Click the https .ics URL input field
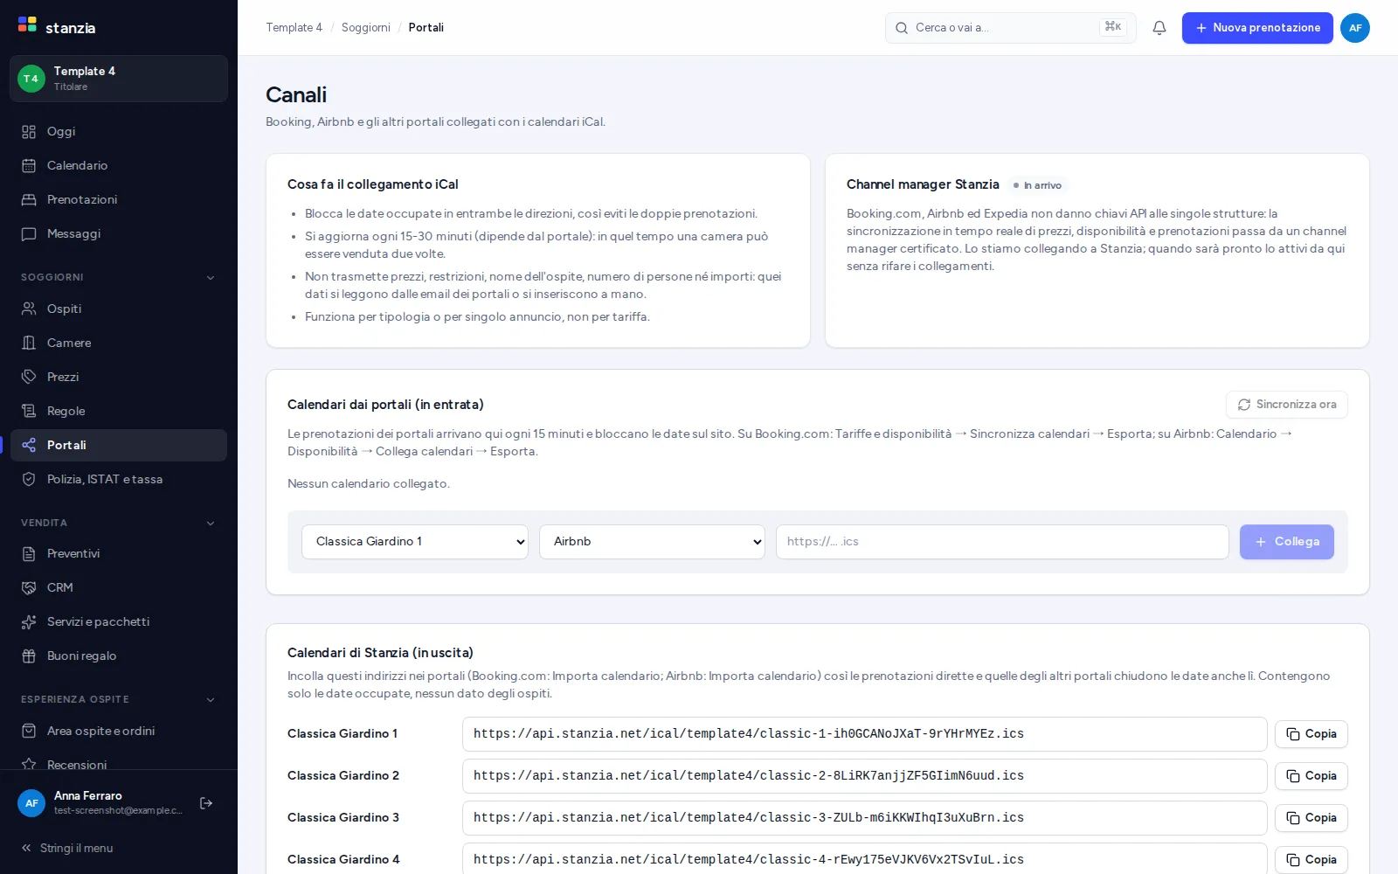The image size is (1398, 874). point(1002,542)
